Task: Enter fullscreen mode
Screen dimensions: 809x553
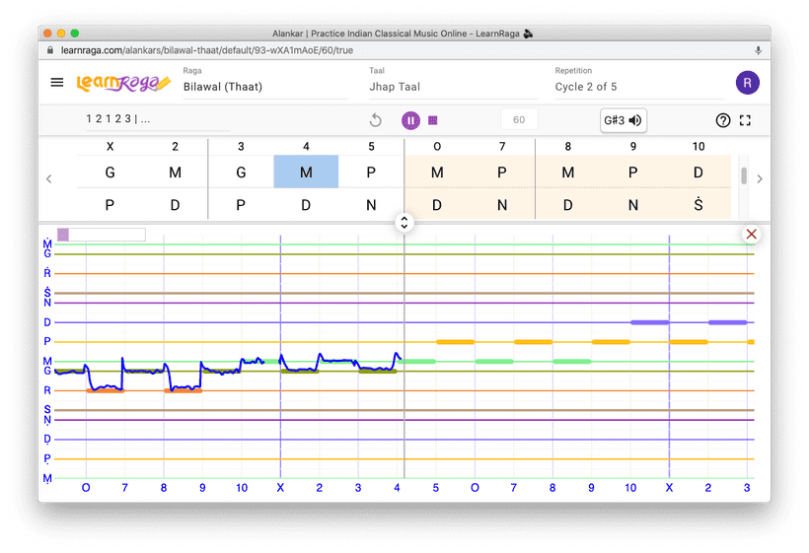Action: (x=745, y=120)
